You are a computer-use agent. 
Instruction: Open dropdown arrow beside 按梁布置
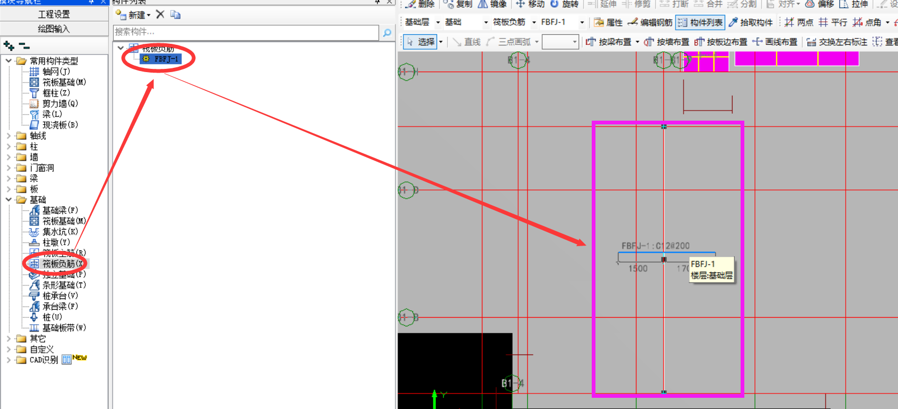[x=637, y=42]
